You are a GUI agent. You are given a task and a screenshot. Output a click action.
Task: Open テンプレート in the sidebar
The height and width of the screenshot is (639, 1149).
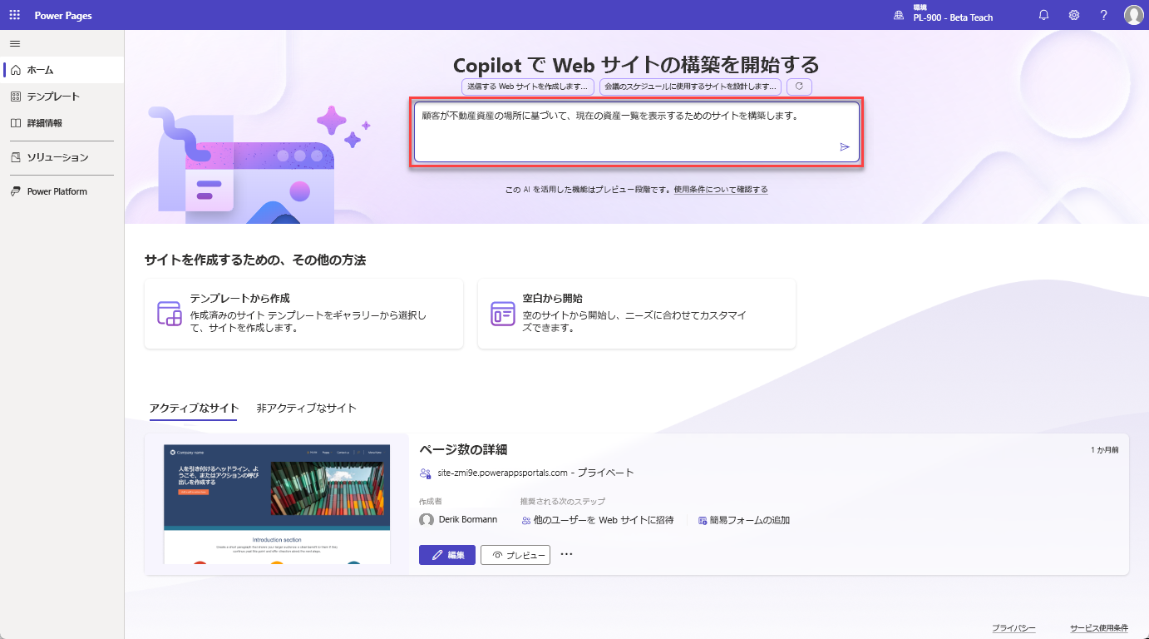(x=62, y=97)
